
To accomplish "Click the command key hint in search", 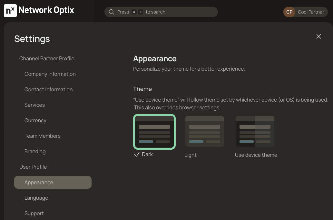I will (x=134, y=12).
